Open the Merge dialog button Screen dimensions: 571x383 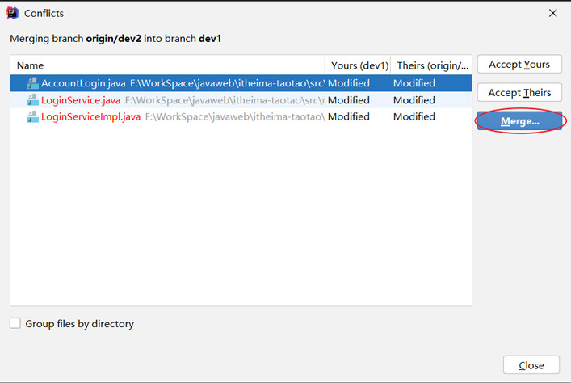tap(519, 121)
